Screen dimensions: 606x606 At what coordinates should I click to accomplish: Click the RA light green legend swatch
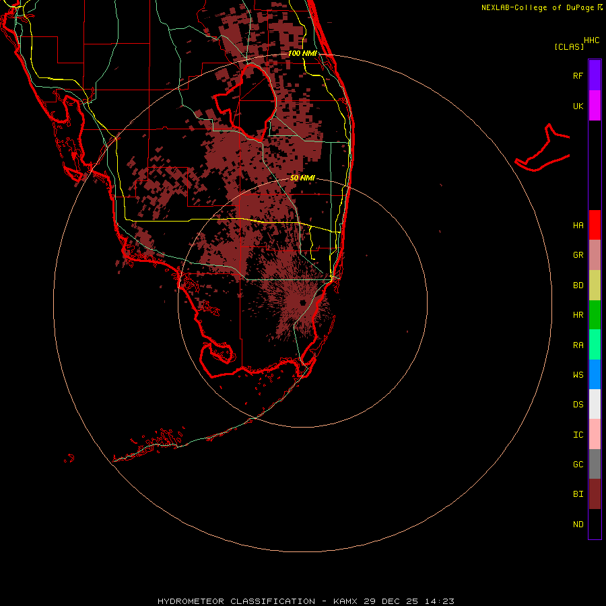[x=595, y=345]
